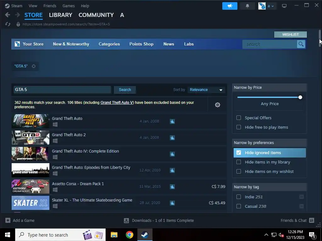
Task: Open the Sort by Relevance dropdown
Action: [x=206, y=90]
